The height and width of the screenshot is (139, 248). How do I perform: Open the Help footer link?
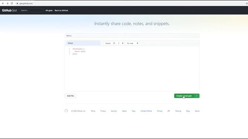click(x=133, y=111)
